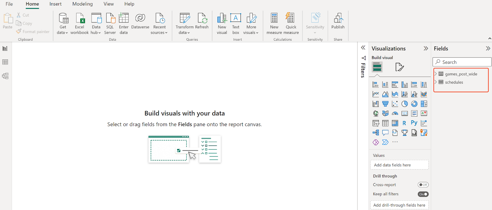Select the map globe visual
The image size is (492, 210).
click(375, 114)
